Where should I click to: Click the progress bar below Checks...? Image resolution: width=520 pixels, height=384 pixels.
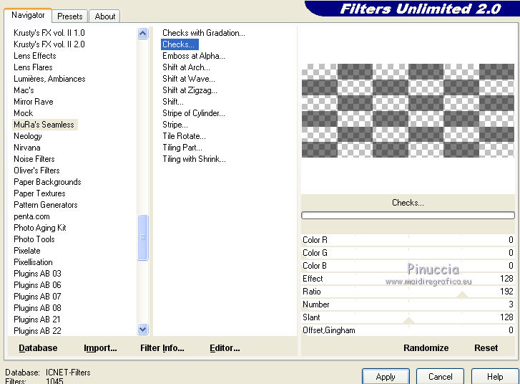click(x=408, y=215)
